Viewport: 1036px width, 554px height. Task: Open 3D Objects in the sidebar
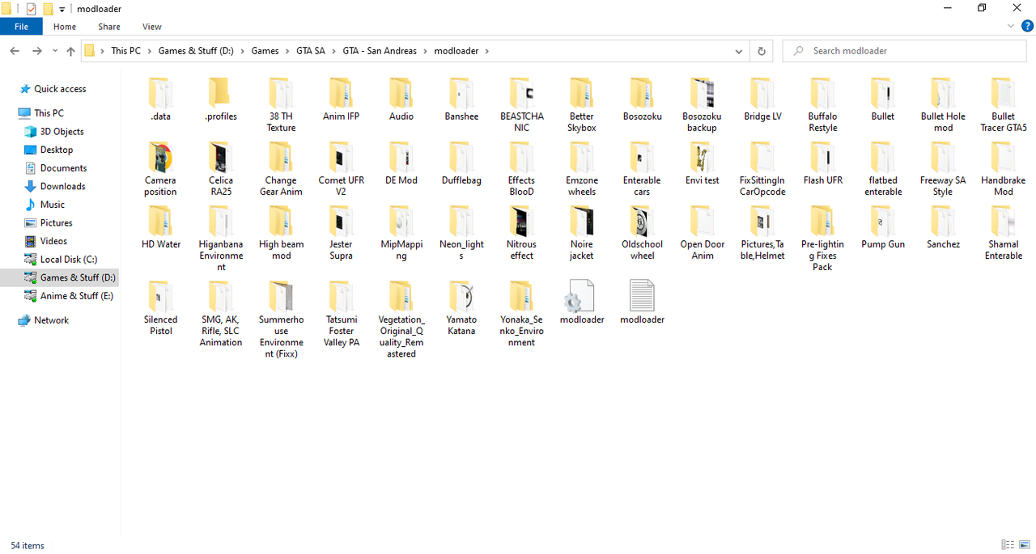click(62, 131)
